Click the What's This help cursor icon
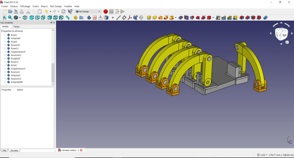The width and height of the screenshot is (294, 158). tap(70, 11)
